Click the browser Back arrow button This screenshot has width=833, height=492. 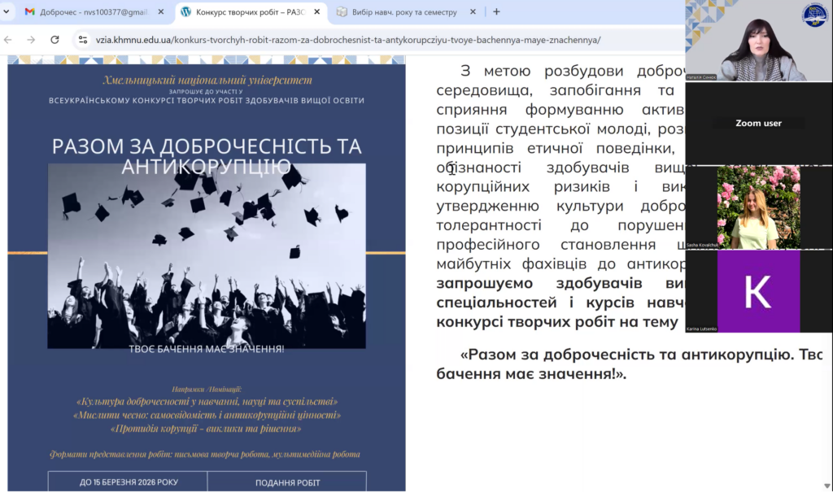tap(9, 39)
